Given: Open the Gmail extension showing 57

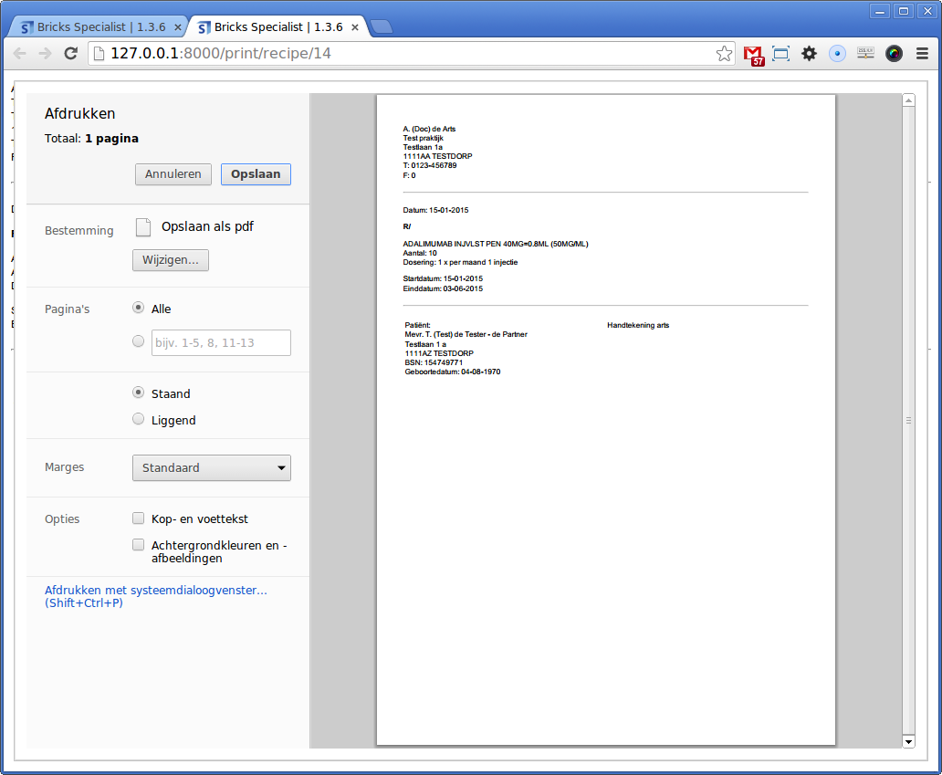Looking at the screenshot, I should [x=753, y=55].
